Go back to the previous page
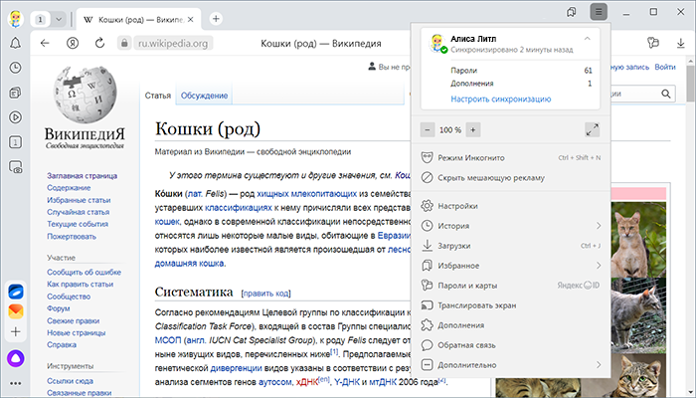This screenshot has width=696, height=398. tap(45, 43)
